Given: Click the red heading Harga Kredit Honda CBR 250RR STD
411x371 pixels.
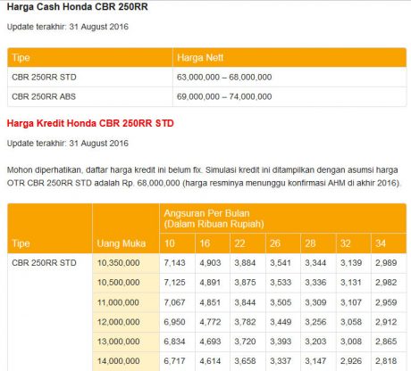Looking at the screenshot, I should (x=90, y=123).
